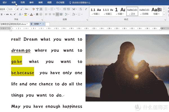
Task: Close the 文档1 document tab
Action: tap(43, 24)
